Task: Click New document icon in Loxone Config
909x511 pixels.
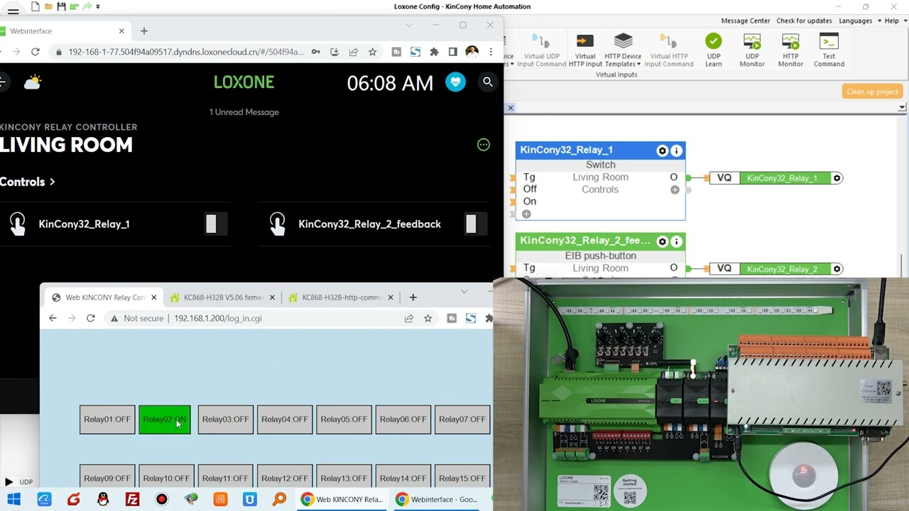Action: [35, 6]
